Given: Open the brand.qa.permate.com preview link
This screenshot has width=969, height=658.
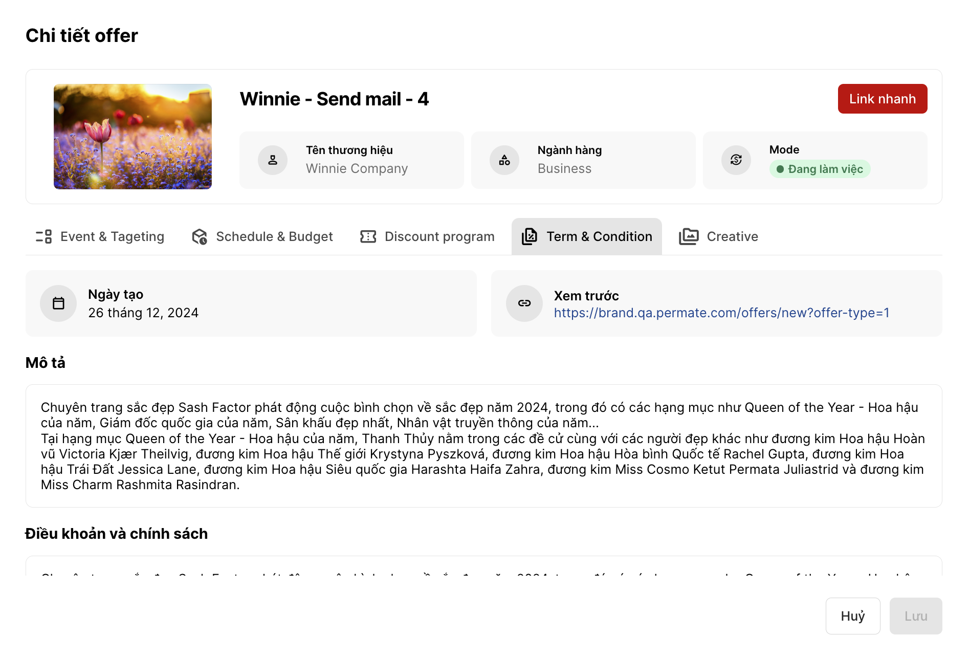Looking at the screenshot, I should pyautogui.click(x=721, y=313).
